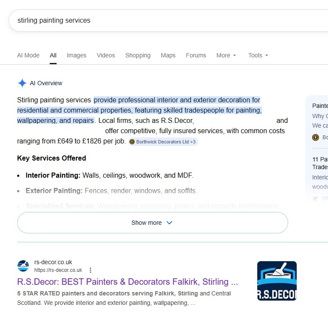Click the Key Services Offered heading

coord(51,158)
